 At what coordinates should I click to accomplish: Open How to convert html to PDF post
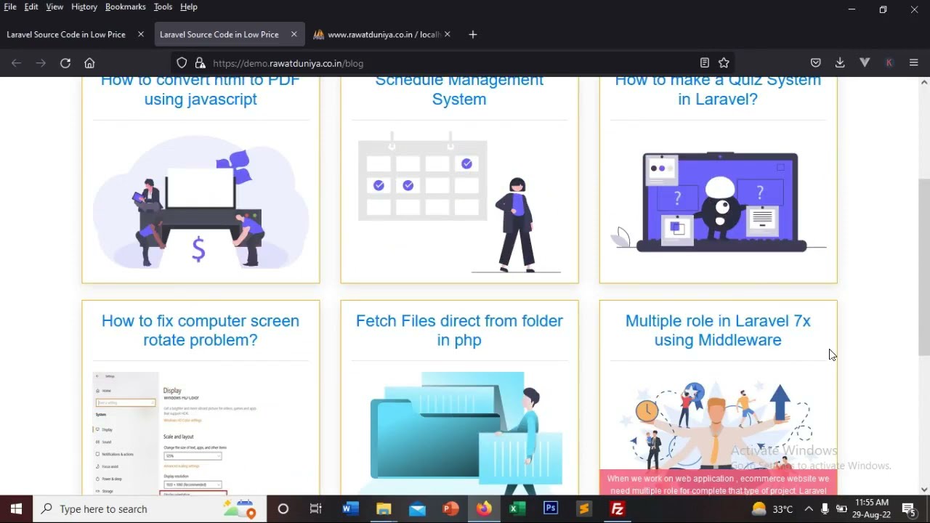(201, 89)
